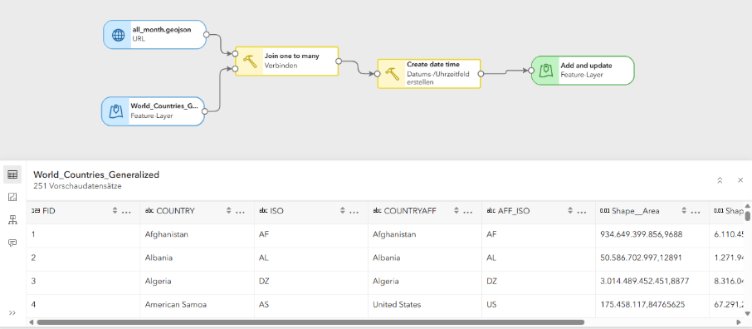Click the COUNTRYAFF column header text
Image resolution: width=752 pixels, height=329 pixels.
click(410, 211)
